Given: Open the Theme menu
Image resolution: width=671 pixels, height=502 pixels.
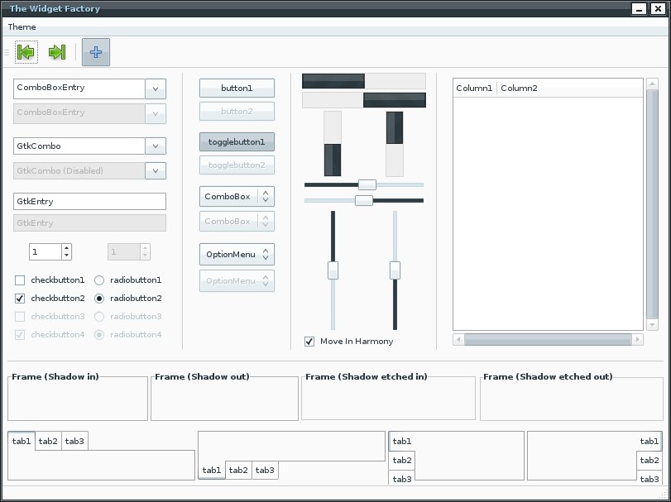Looking at the screenshot, I should coord(22,27).
